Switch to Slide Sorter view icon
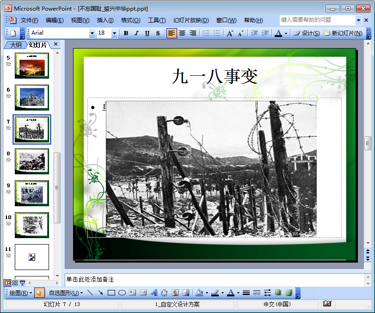The image size is (375, 313). point(15,283)
